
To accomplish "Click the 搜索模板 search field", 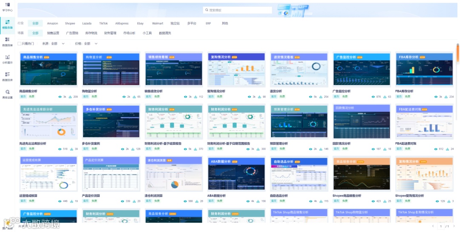I will 238,10.
